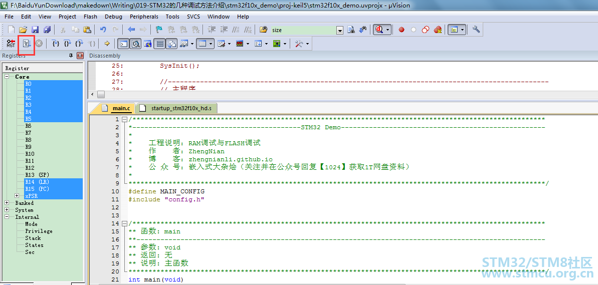Stop program execution

(x=39, y=44)
